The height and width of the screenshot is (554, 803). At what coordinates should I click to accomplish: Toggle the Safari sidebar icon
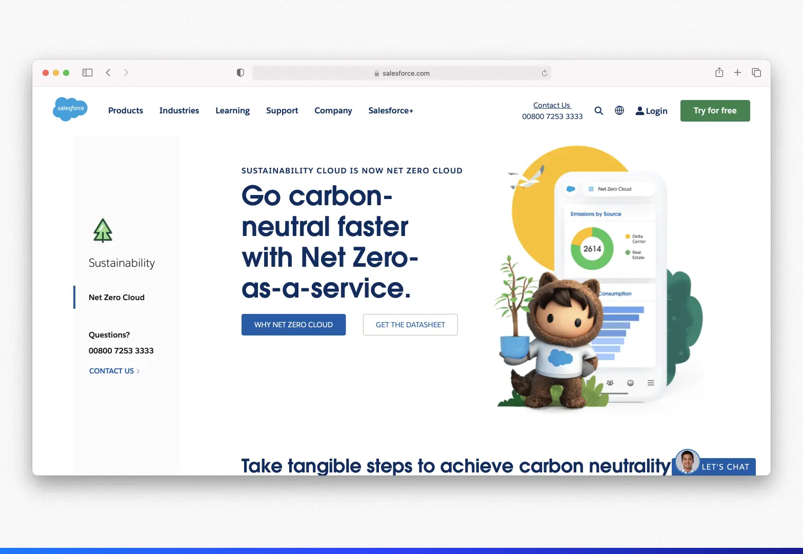coord(87,72)
